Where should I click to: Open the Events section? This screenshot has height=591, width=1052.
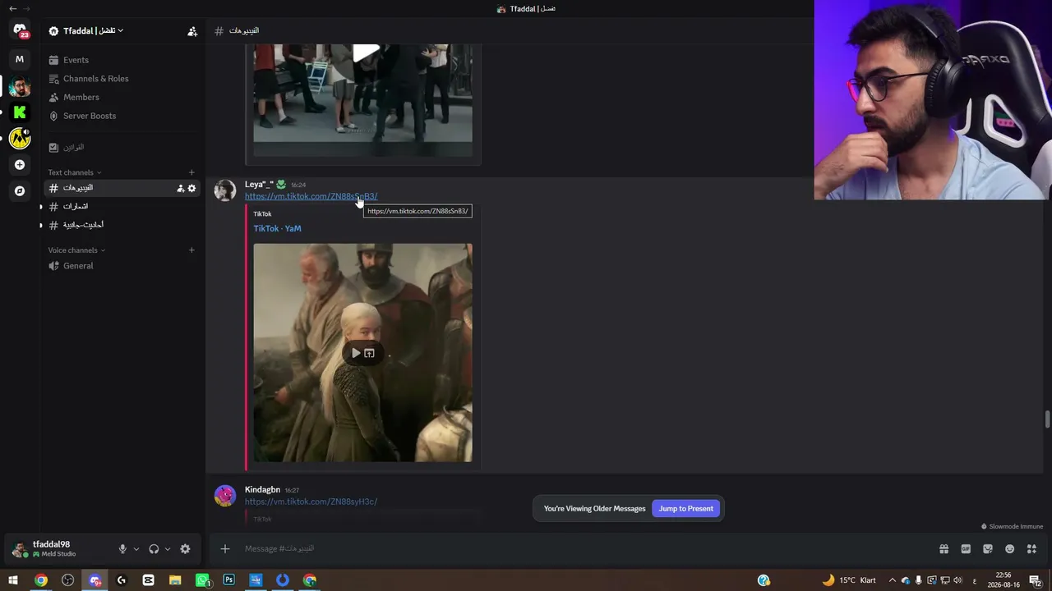[122, 60]
